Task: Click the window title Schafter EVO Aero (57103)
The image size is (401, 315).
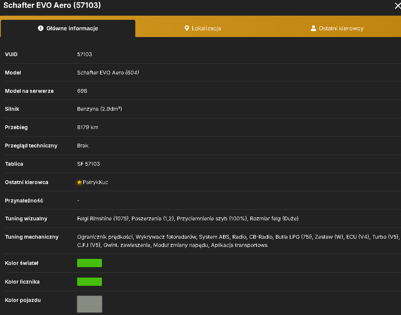Action: coord(52,5)
